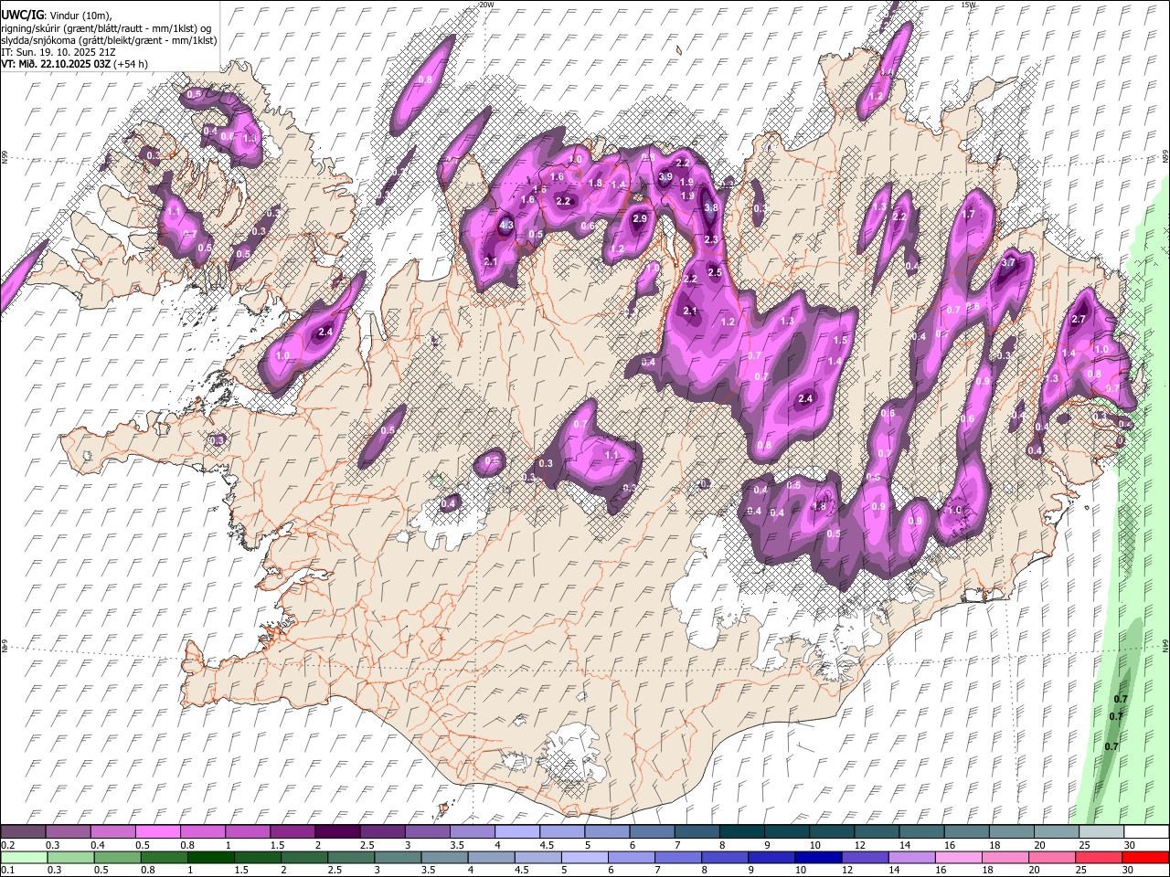The image size is (1170, 877).
Task: Click the 2.7 snowfall value near east coast
Action: tap(1079, 319)
